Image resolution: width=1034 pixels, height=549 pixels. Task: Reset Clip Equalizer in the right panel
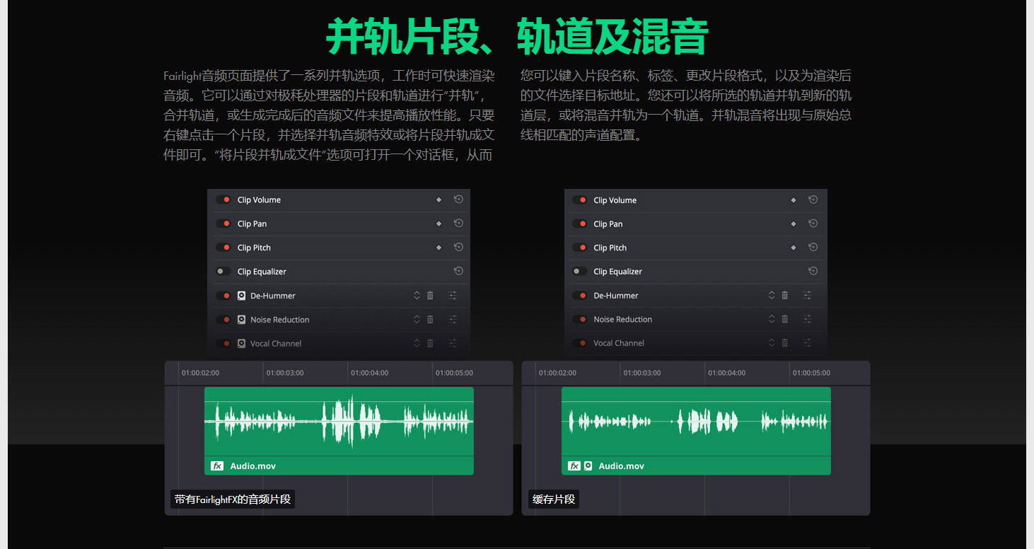(813, 271)
